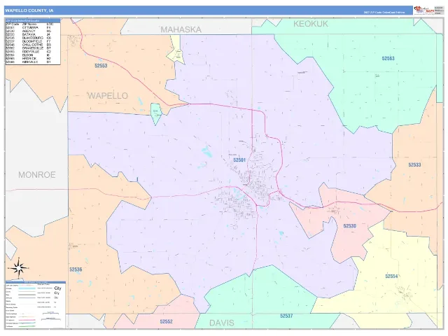Click the light blue water sample in legend
The height and width of the screenshot is (336, 448).
point(27,288)
